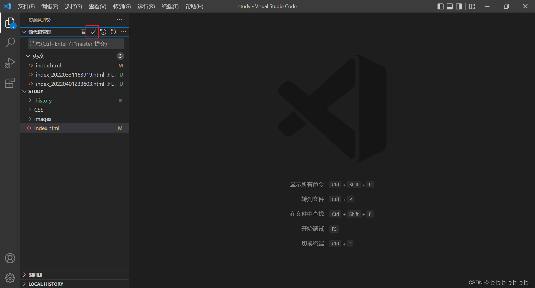
Task: Expand the CSS folder
Action: tap(30, 109)
